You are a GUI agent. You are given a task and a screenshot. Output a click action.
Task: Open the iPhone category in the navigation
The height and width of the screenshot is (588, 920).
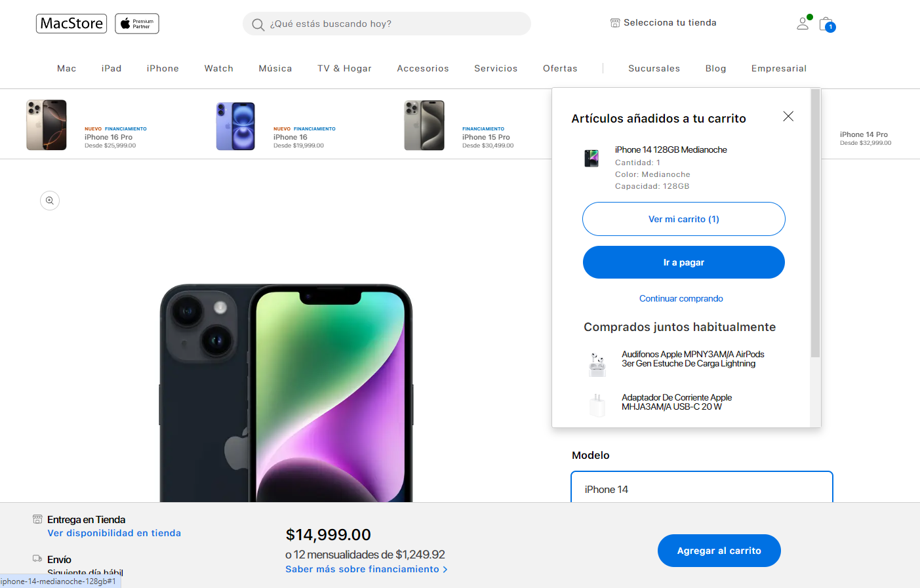click(162, 68)
